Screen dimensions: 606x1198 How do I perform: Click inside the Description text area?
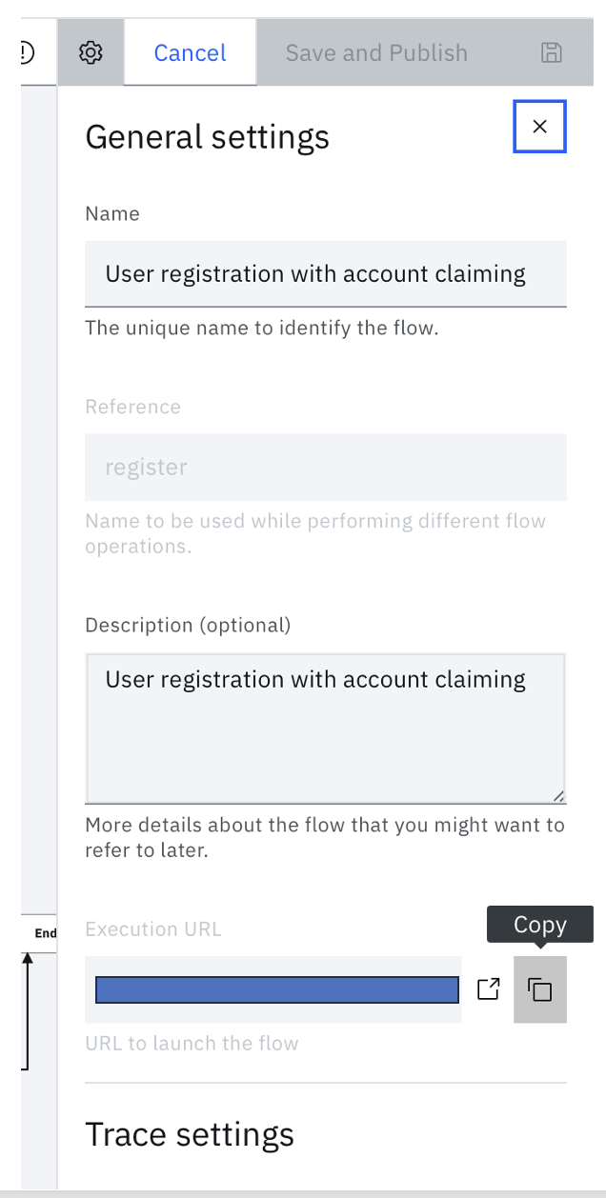(326, 729)
